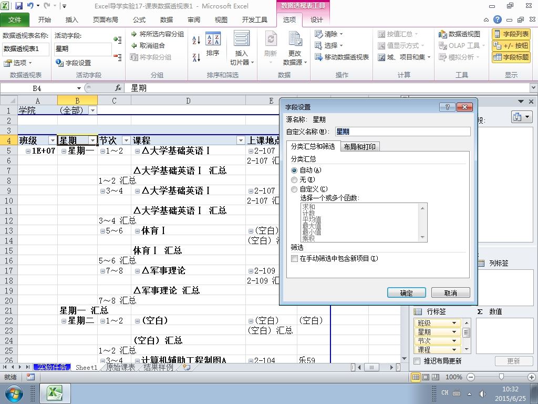Switch to 设计 ribbon tab
The height and width of the screenshot is (404, 538).
[316, 19]
